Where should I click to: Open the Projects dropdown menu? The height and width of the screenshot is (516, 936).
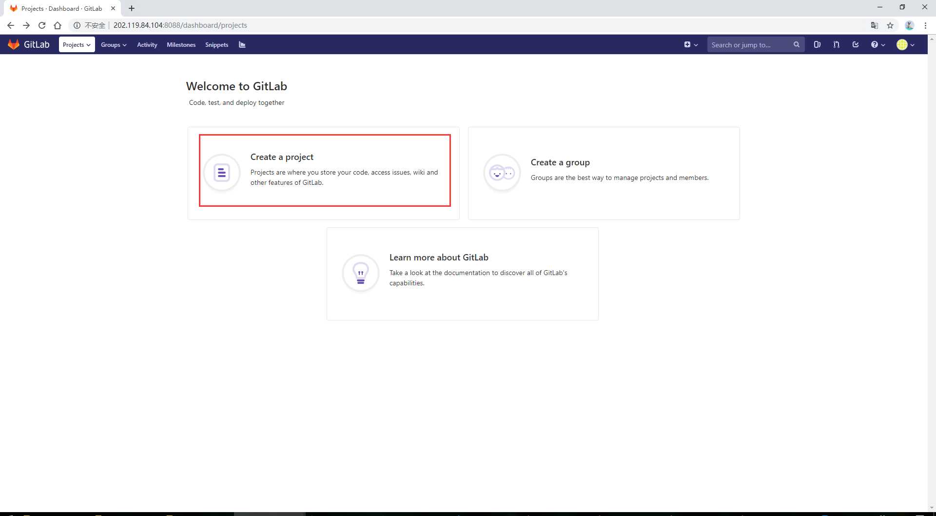coord(77,44)
